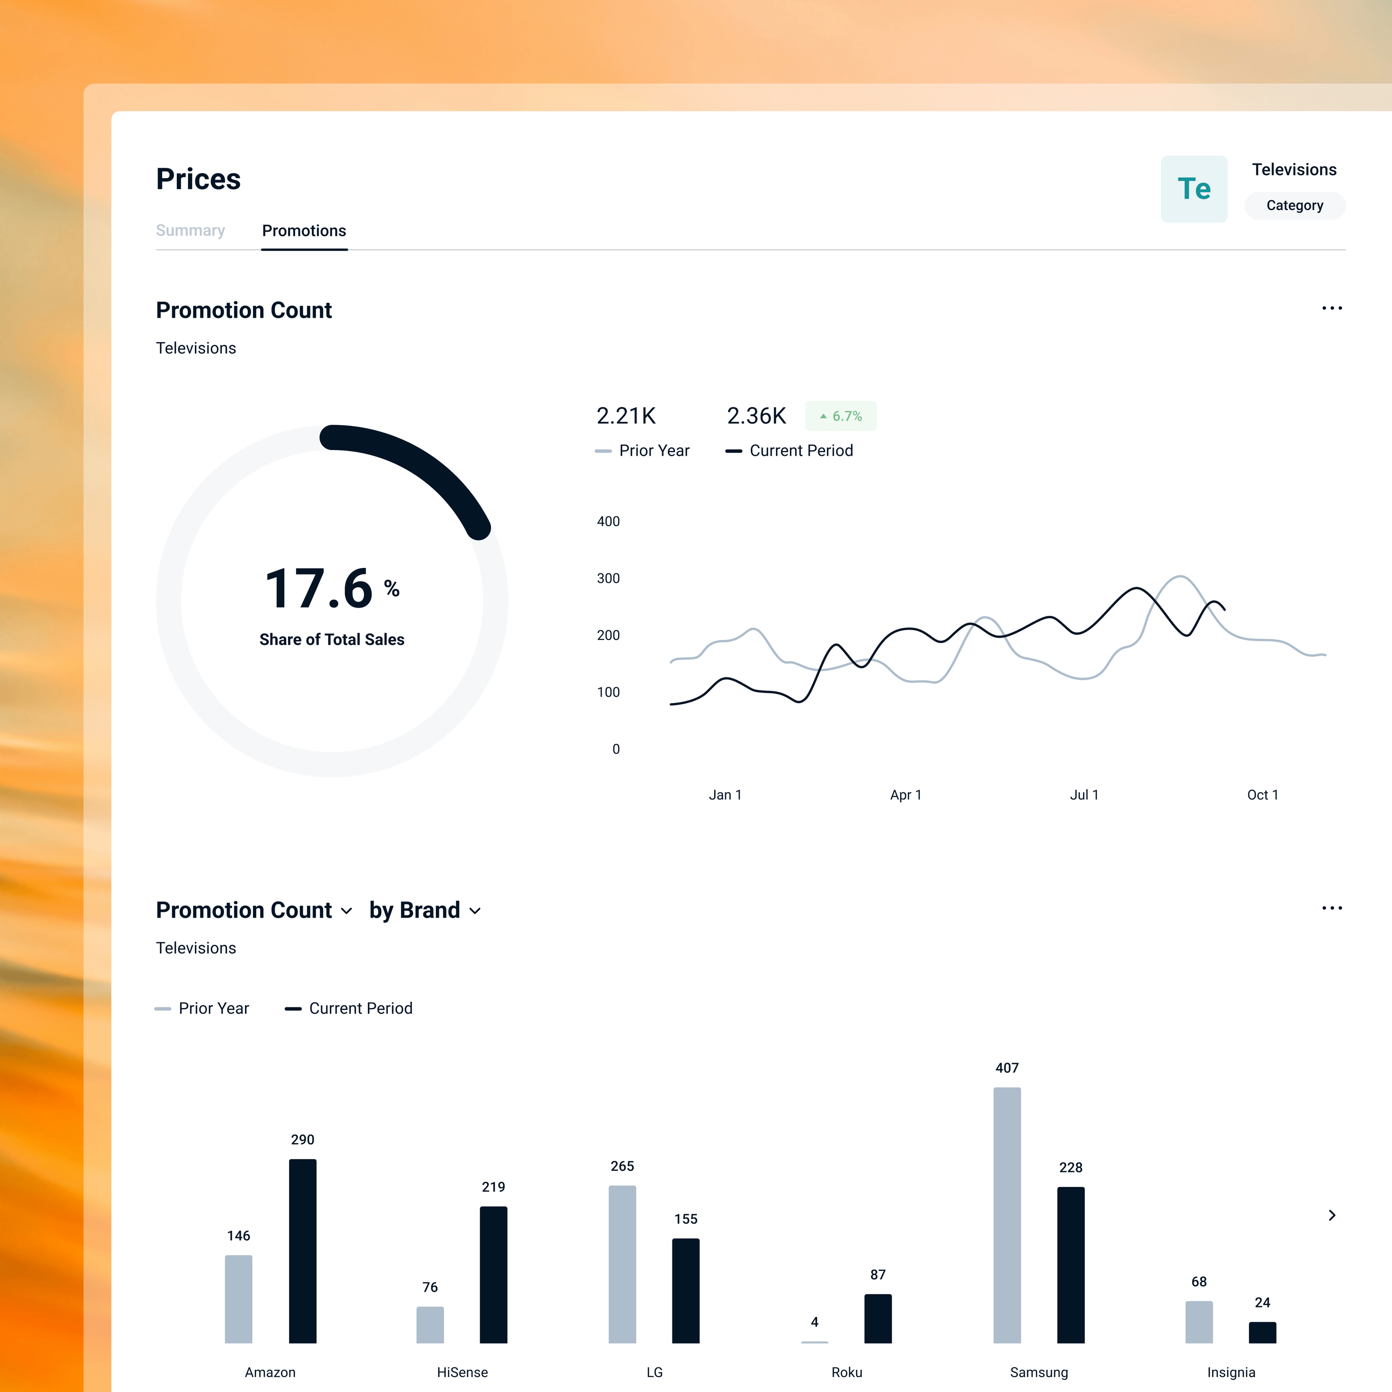This screenshot has width=1392, height=1392.
Task: Click HiSense's current period bar of 219
Action: pos(494,1275)
